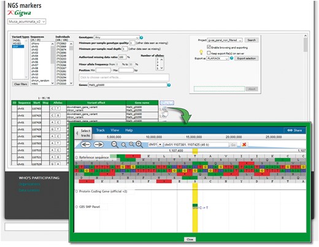
Task: Click the browser location text box
Action: 196,145
